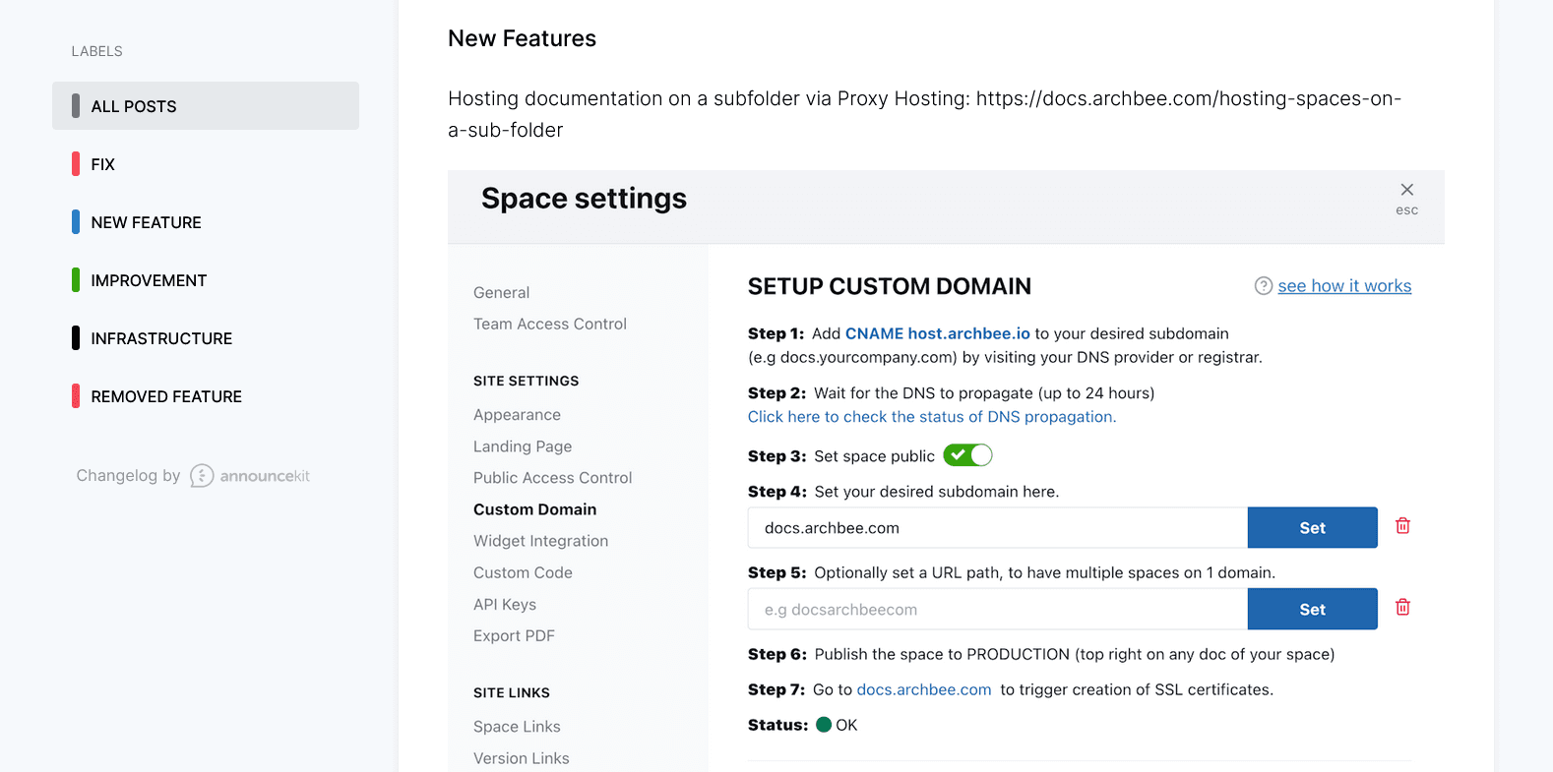1553x772 pixels.
Task: Select the ALL POSTS label
Action: click(206, 106)
